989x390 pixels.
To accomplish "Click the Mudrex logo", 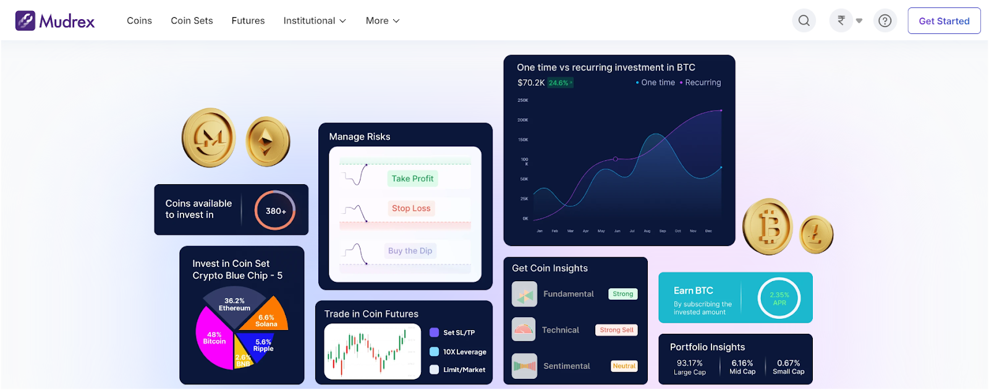I will [55, 21].
